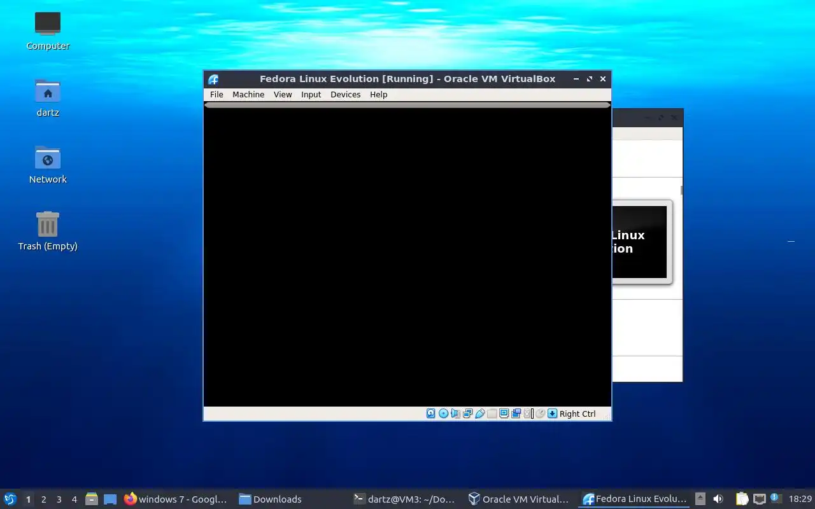Switch to Oracle VM VirtualBox Manager task
This screenshot has width=815, height=509.
pos(518,499)
